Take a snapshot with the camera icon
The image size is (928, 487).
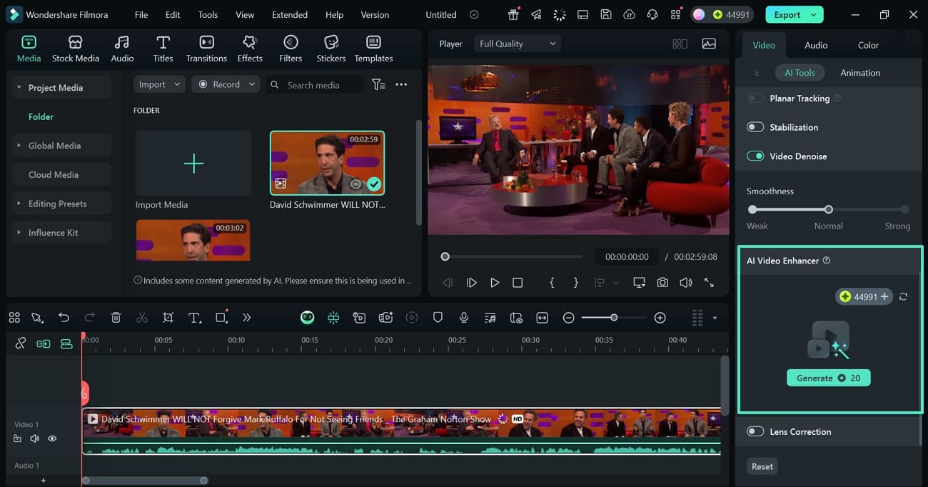click(x=662, y=283)
